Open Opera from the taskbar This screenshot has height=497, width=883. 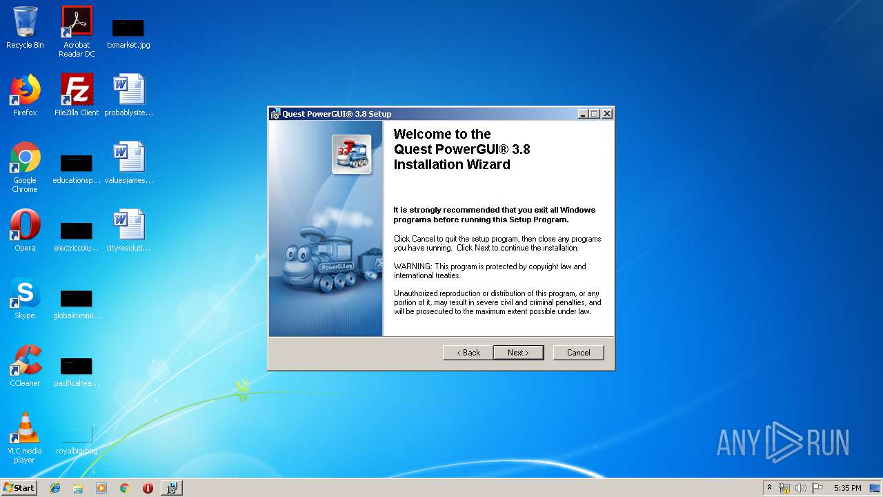pos(148,488)
